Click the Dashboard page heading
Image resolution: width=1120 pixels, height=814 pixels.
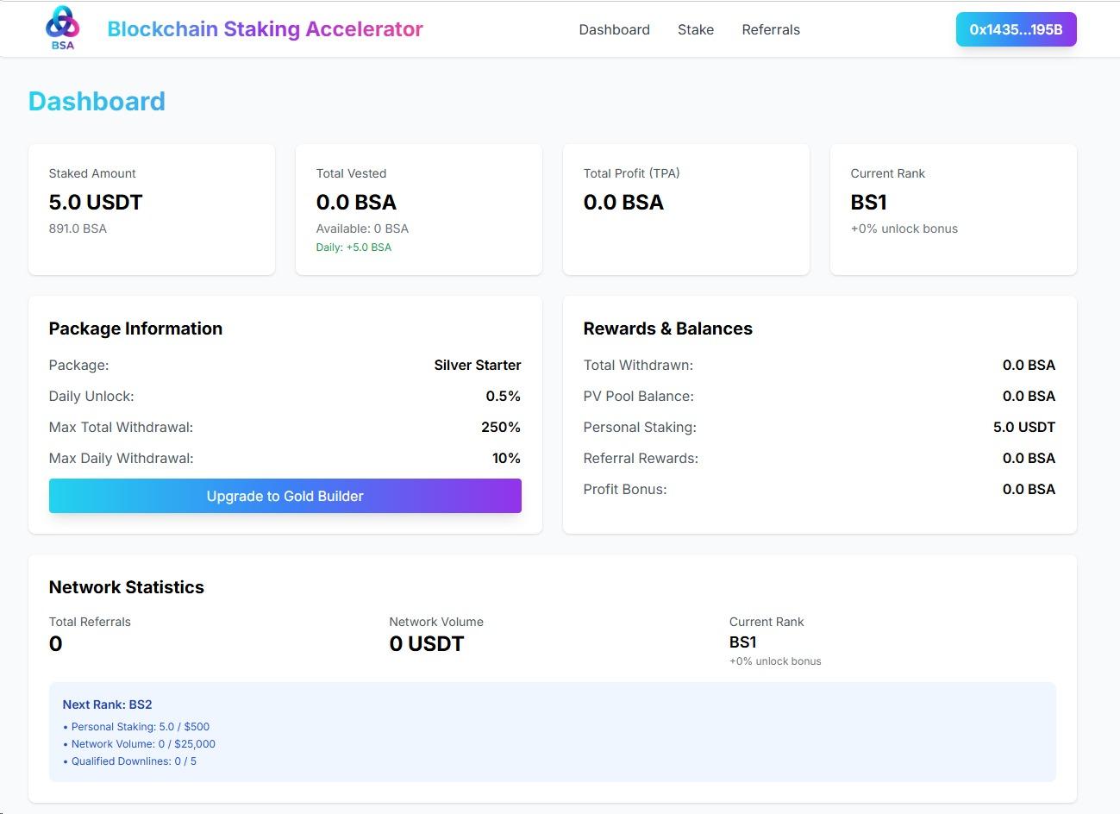pos(97,102)
